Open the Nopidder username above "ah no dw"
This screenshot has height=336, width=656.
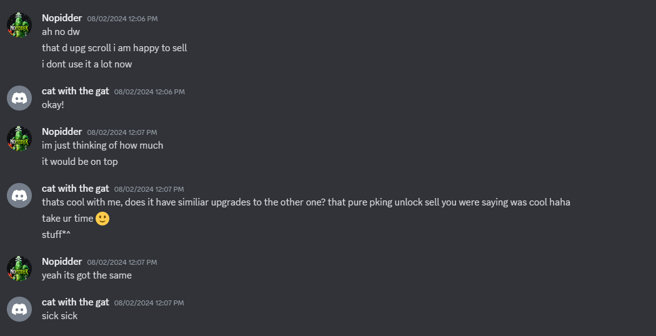[x=62, y=17]
